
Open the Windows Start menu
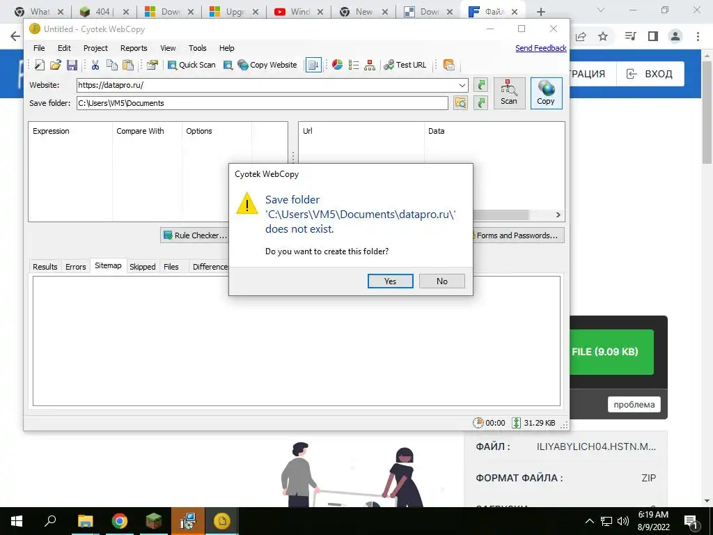click(17, 521)
